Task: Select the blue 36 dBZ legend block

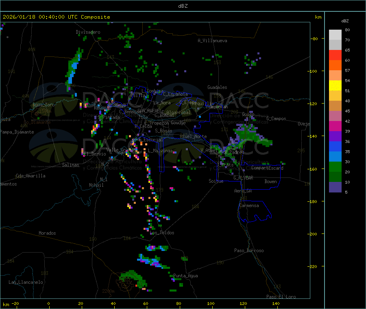Action: click(x=335, y=146)
